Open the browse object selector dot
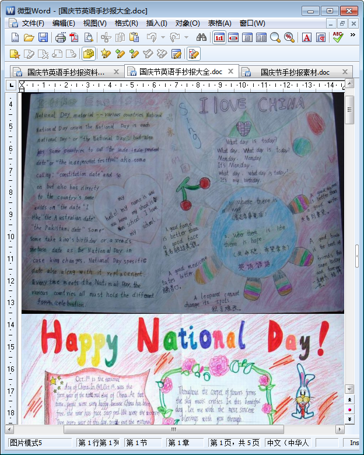The width and height of the screenshot is (364, 455). pyautogui.click(x=349, y=409)
